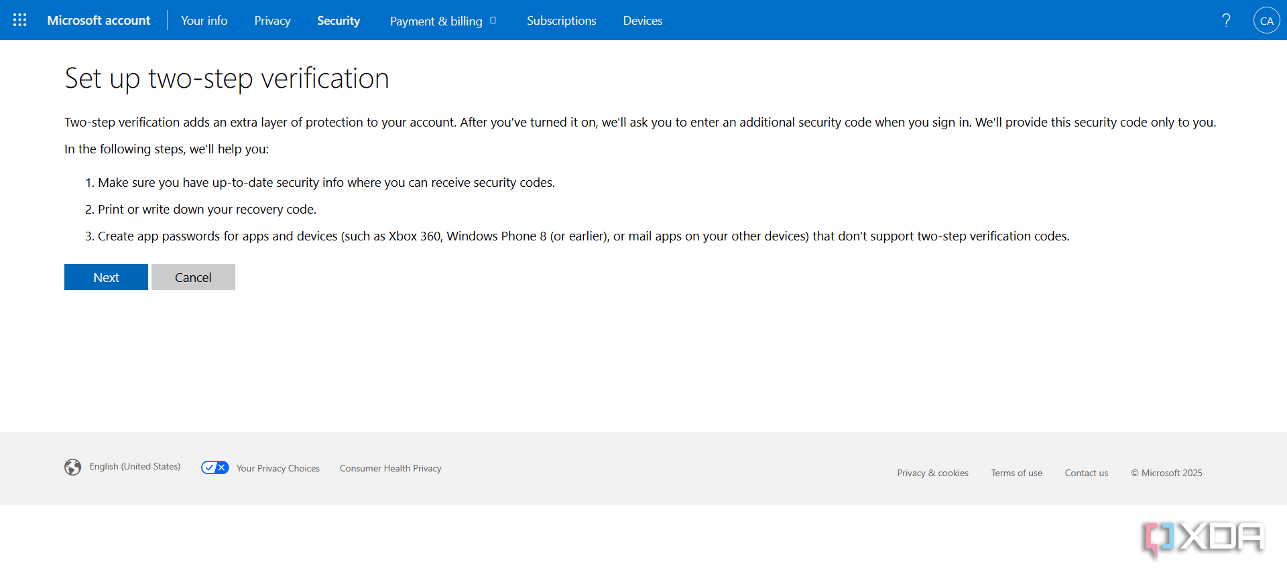1287x582 pixels.
Task: Click the 'Set up two-step verification' heading
Action: pyautogui.click(x=227, y=78)
